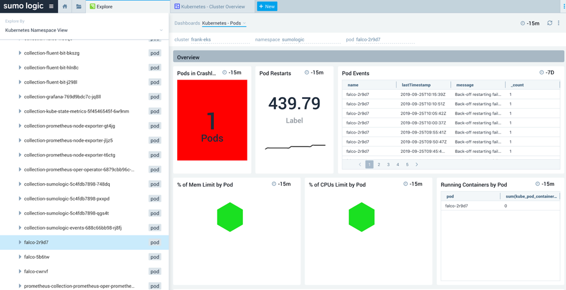Select prometheus-collection-prometheus-oper-promethe pod
566x290 pixels.
(79, 286)
